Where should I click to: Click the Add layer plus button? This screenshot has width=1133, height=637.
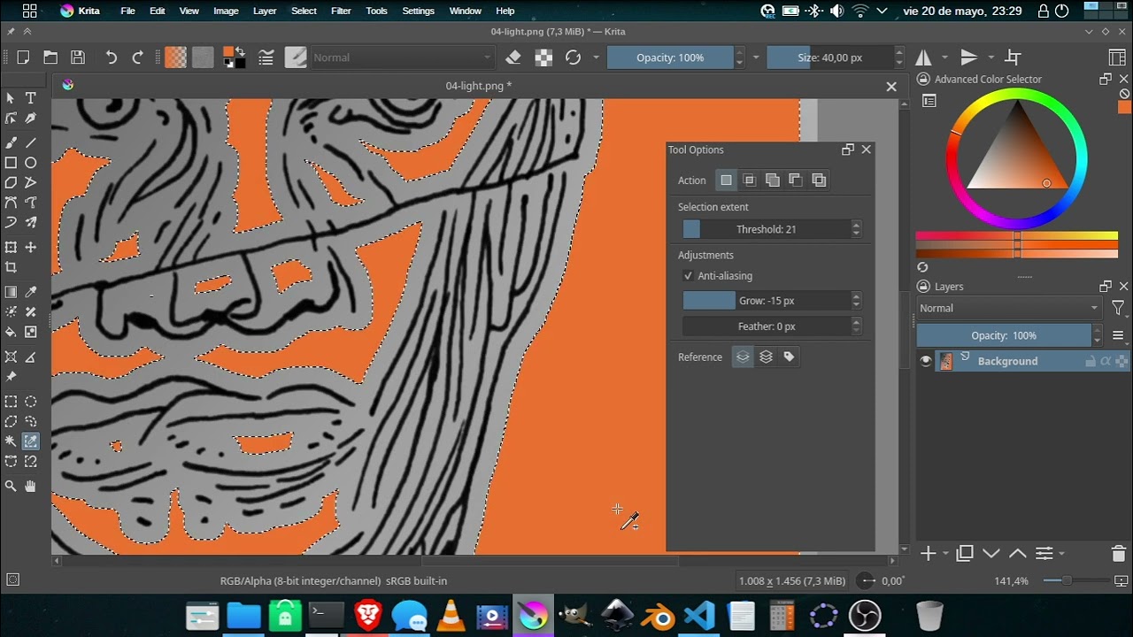point(928,554)
